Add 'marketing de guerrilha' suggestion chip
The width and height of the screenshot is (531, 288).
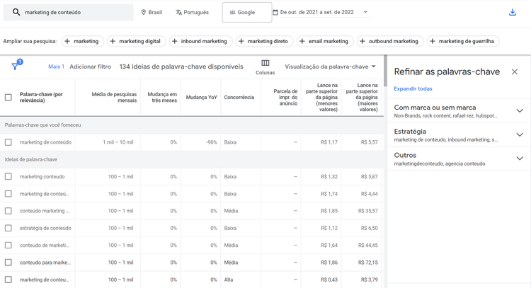click(x=463, y=41)
